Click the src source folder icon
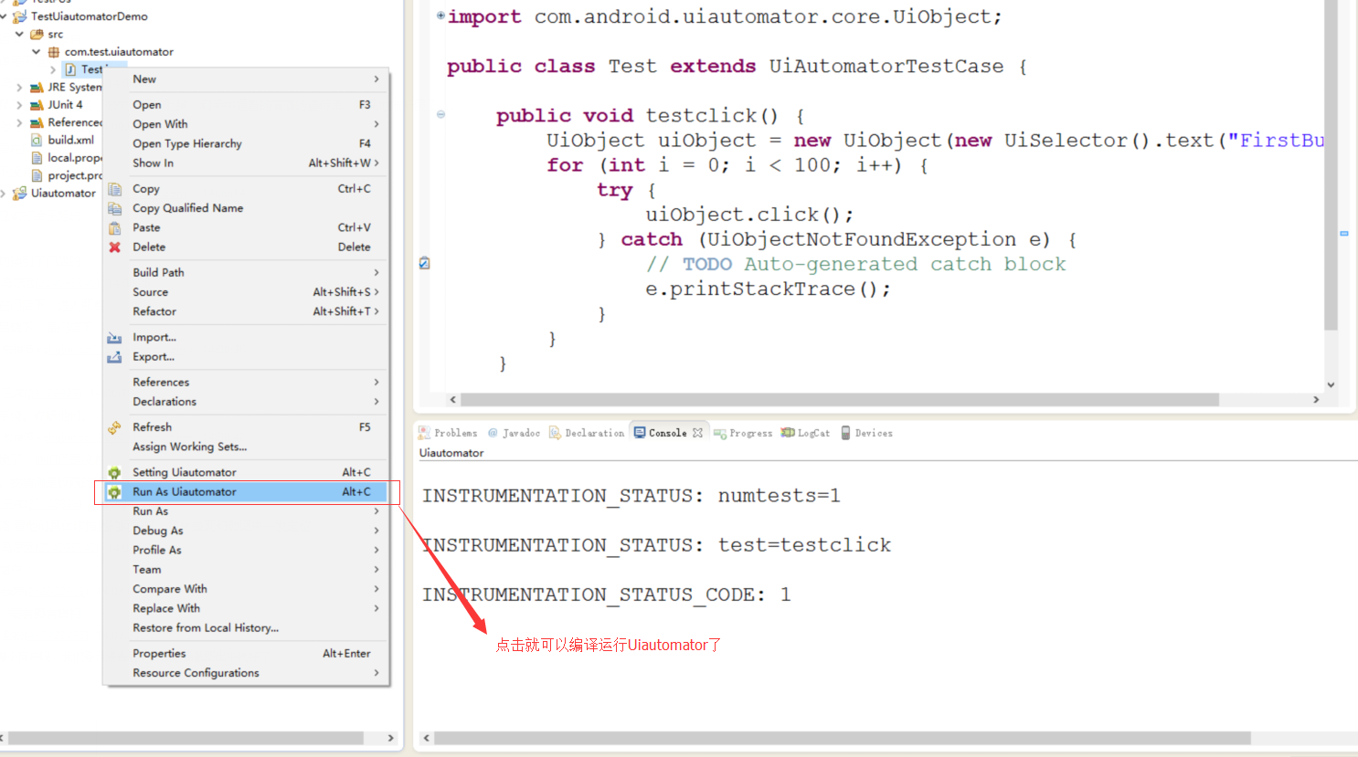 coord(37,35)
